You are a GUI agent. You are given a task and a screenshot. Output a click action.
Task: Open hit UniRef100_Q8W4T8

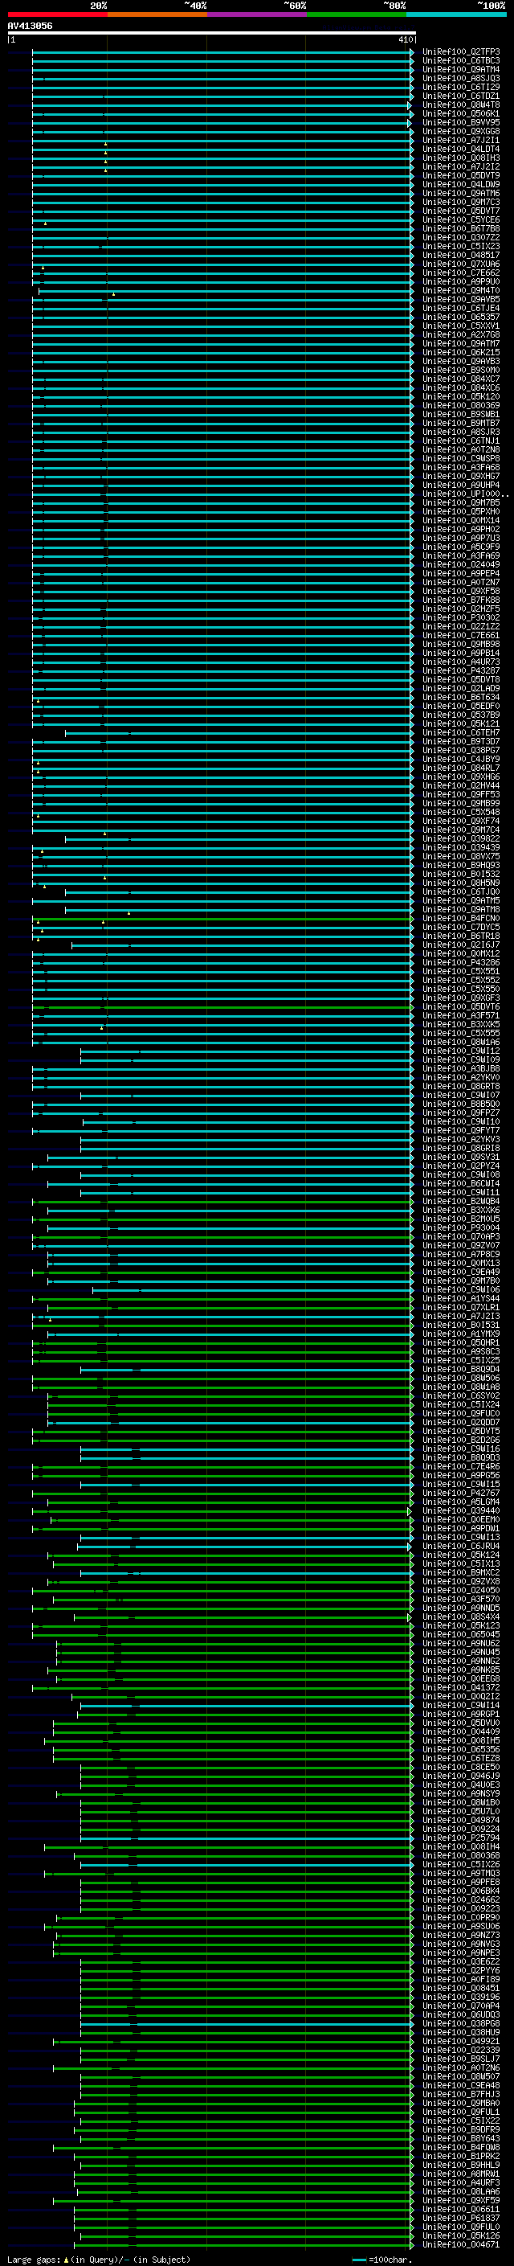pyautogui.click(x=461, y=104)
